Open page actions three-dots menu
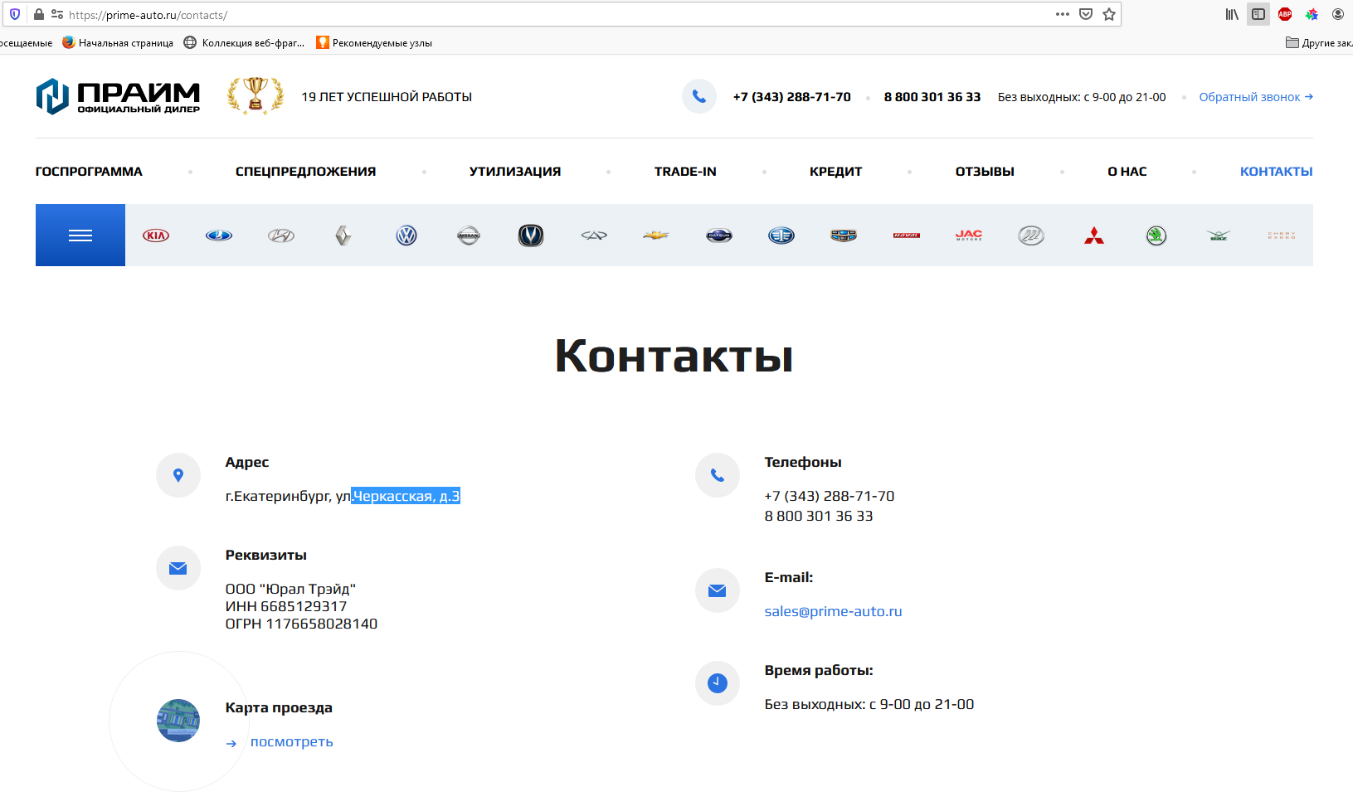This screenshot has width=1353, height=811. coord(1063,14)
